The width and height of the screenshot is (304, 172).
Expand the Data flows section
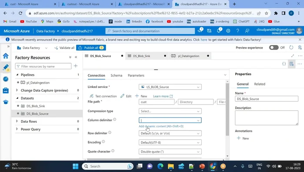pos(17,121)
